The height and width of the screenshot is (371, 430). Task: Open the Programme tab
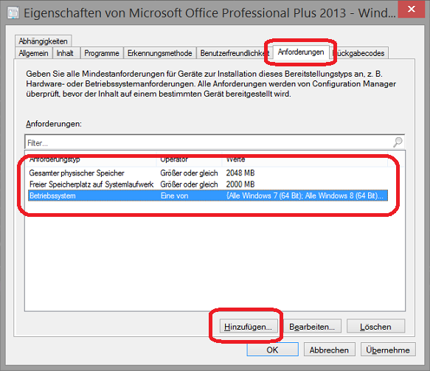click(102, 53)
